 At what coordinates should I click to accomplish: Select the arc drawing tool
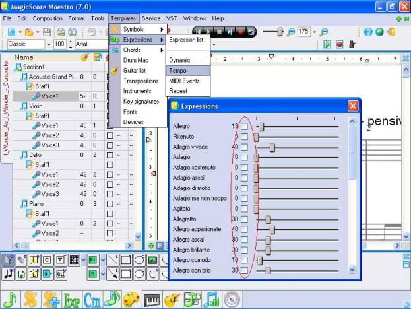[152, 274]
